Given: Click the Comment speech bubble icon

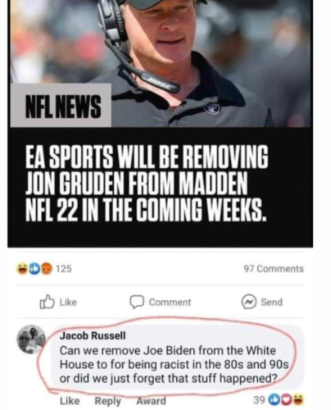Looking at the screenshot, I should pyautogui.click(x=137, y=302).
